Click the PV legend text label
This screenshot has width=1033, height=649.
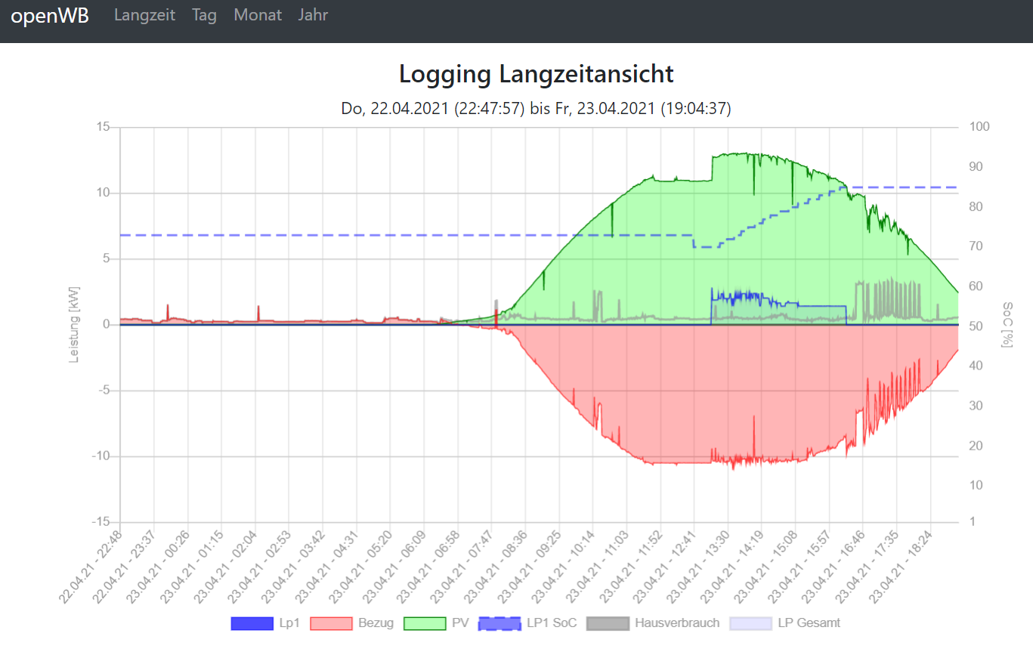pyautogui.click(x=460, y=623)
